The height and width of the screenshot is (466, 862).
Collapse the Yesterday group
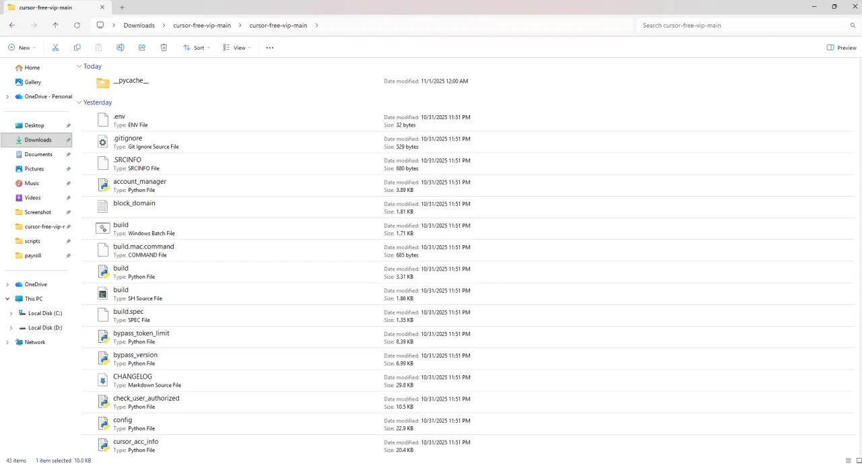(79, 102)
